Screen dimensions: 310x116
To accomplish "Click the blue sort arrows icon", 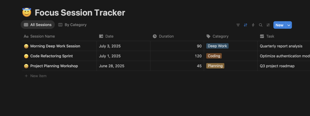I will pyautogui.click(x=246, y=25).
